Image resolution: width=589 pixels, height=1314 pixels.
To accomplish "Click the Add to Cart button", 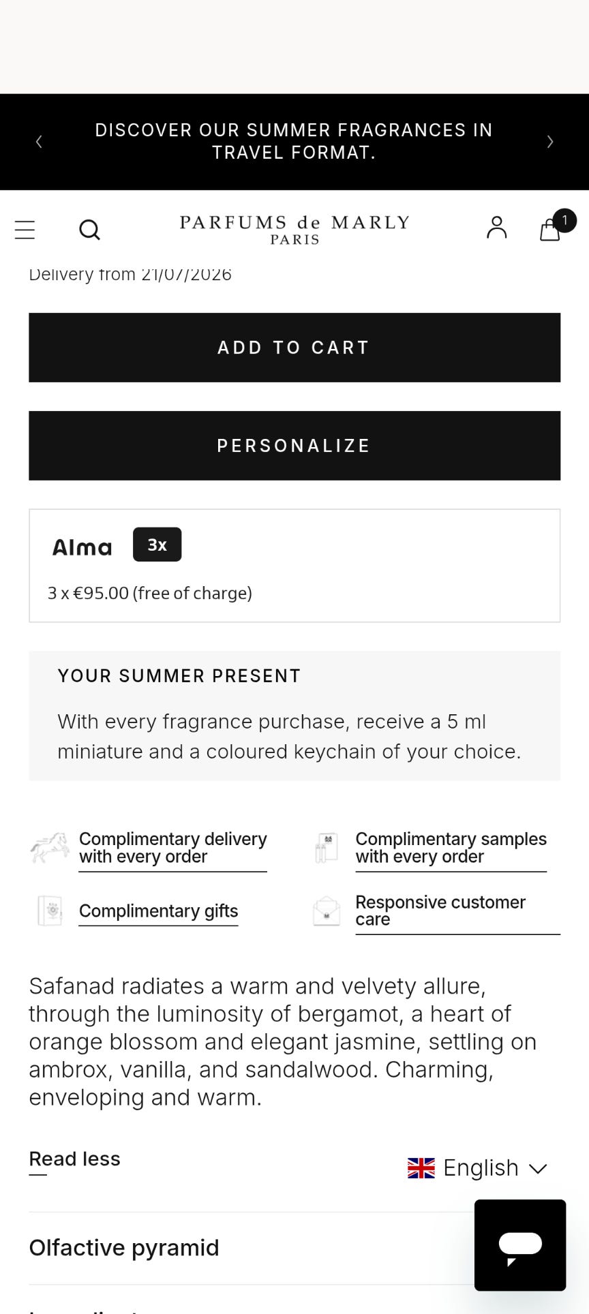I will pyautogui.click(x=294, y=348).
